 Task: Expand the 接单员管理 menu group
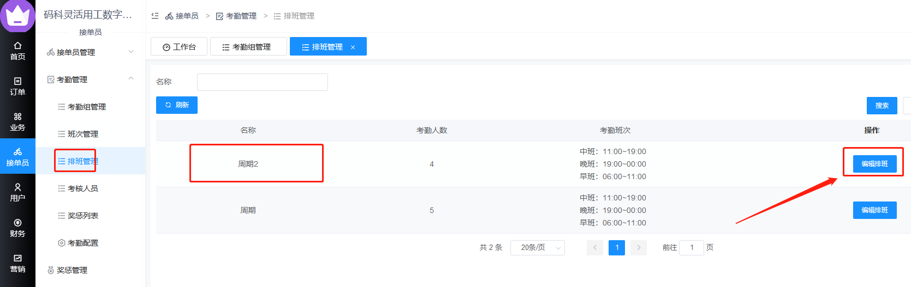90,52
